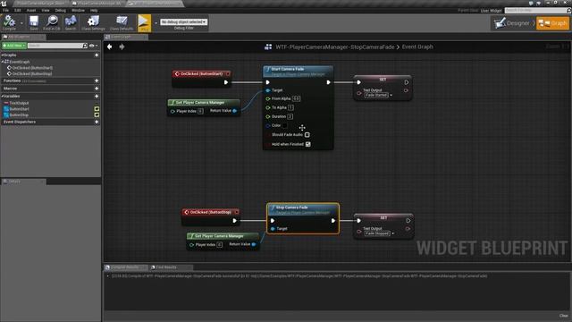Switch to Designer mode
Screen dimensions: 572x322
(x=513, y=23)
